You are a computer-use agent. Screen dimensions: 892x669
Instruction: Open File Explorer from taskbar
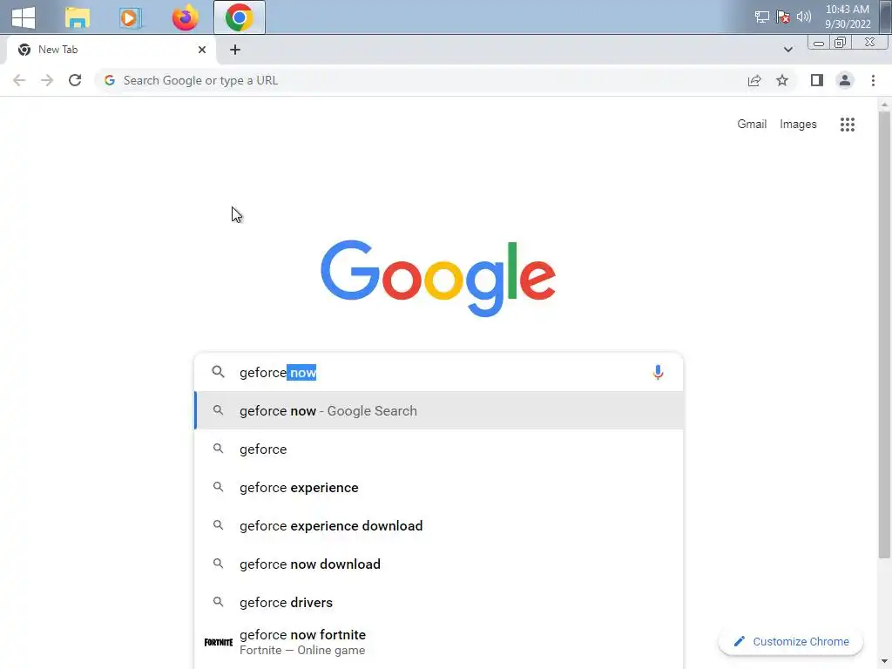pyautogui.click(x=78, y=17)
